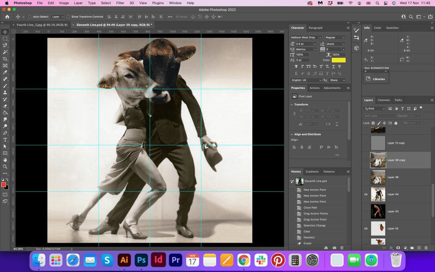Screen dimensions: 435x272
Task: Select the Horizontal Type tool
Action: (5, 139)
